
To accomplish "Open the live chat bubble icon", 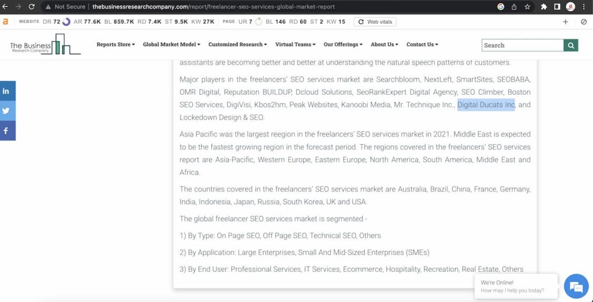I will click(576, 286).
